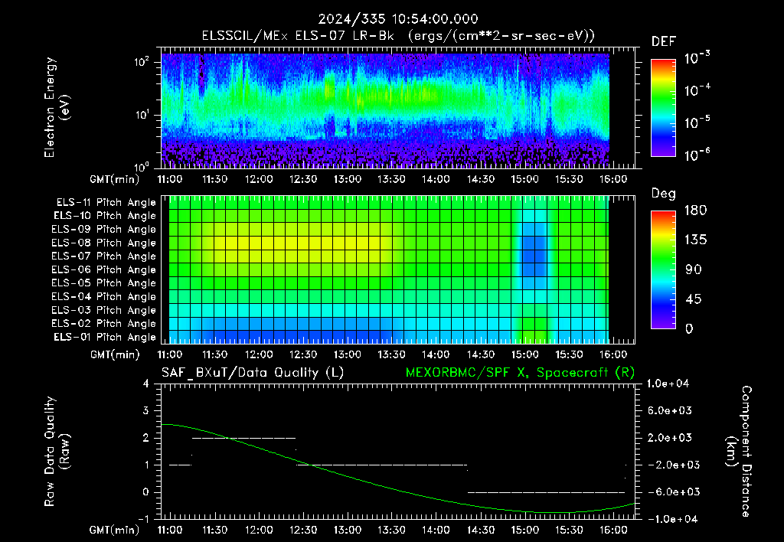Select the ELS-11 Pitch Angle row label

click(x=106, y=203)
